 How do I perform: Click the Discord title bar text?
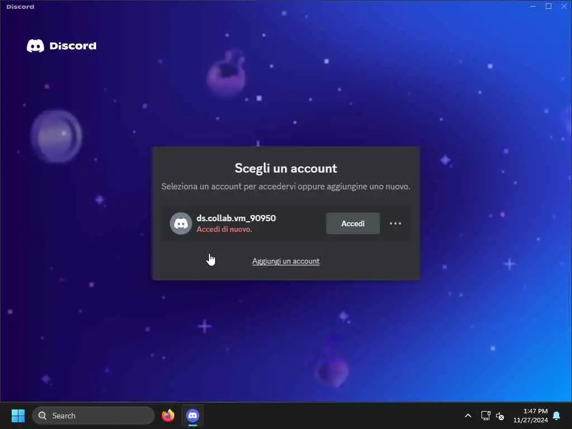(21, 7)
